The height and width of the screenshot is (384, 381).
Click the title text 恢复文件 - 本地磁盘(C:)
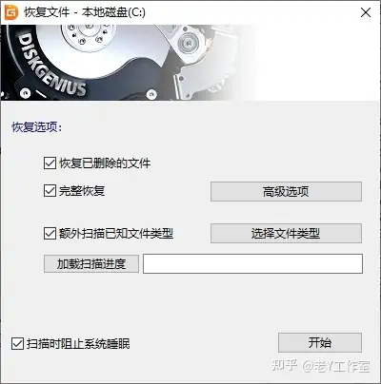click(85, 12)
